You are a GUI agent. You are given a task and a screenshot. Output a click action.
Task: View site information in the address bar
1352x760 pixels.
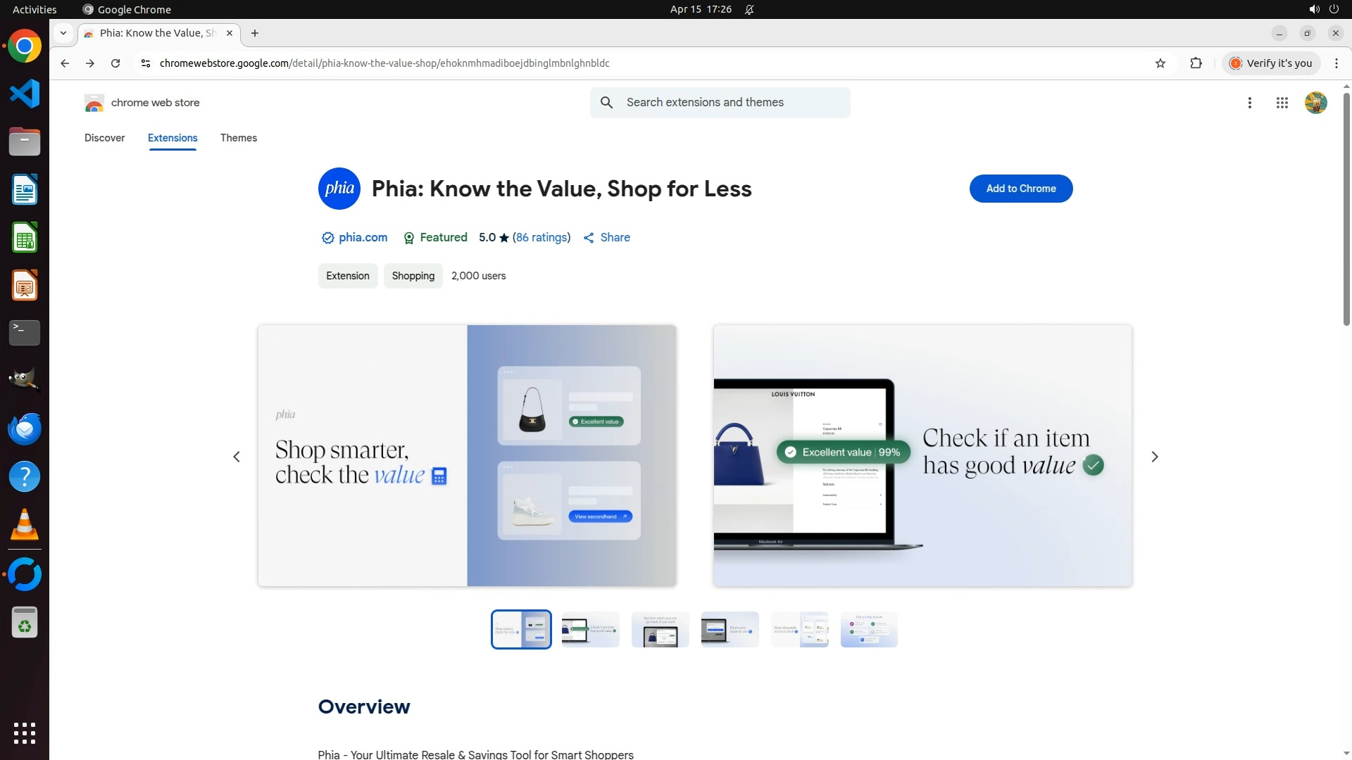(146, 63)
